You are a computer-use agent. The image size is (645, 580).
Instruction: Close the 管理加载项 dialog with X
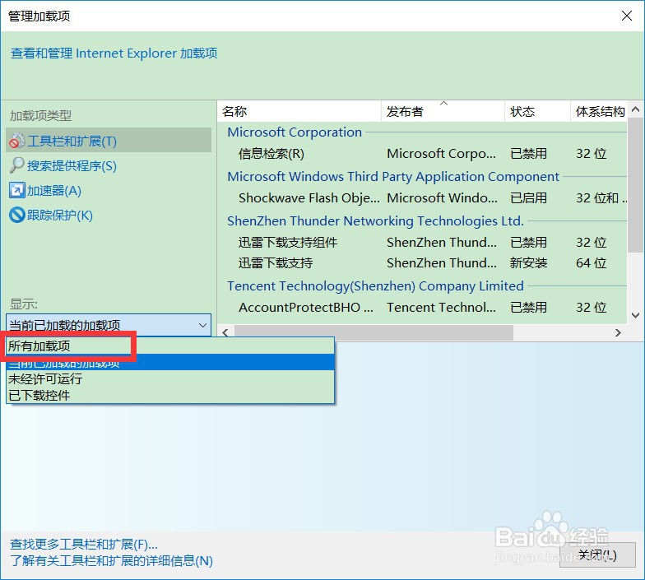click(627, 16)
